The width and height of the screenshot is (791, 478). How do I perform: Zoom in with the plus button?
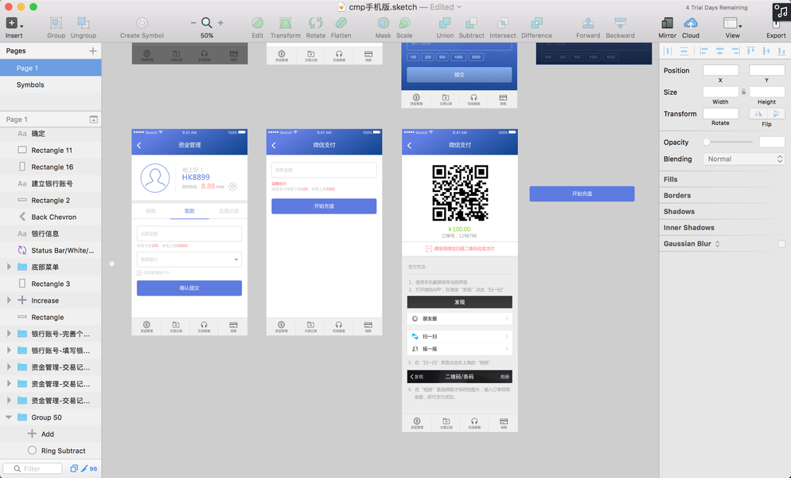click(220, 23)
